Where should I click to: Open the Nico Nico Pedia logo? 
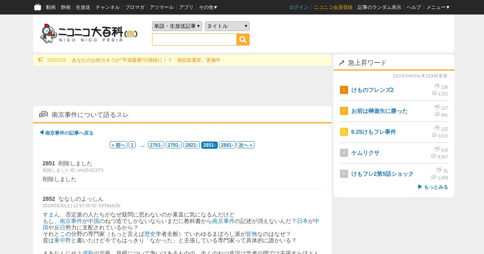[x=89, y=33]
